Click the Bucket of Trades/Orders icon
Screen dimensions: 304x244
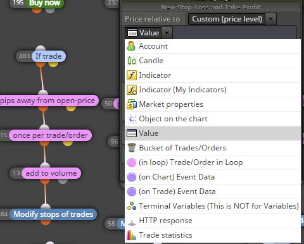click(x=132, y=148)
